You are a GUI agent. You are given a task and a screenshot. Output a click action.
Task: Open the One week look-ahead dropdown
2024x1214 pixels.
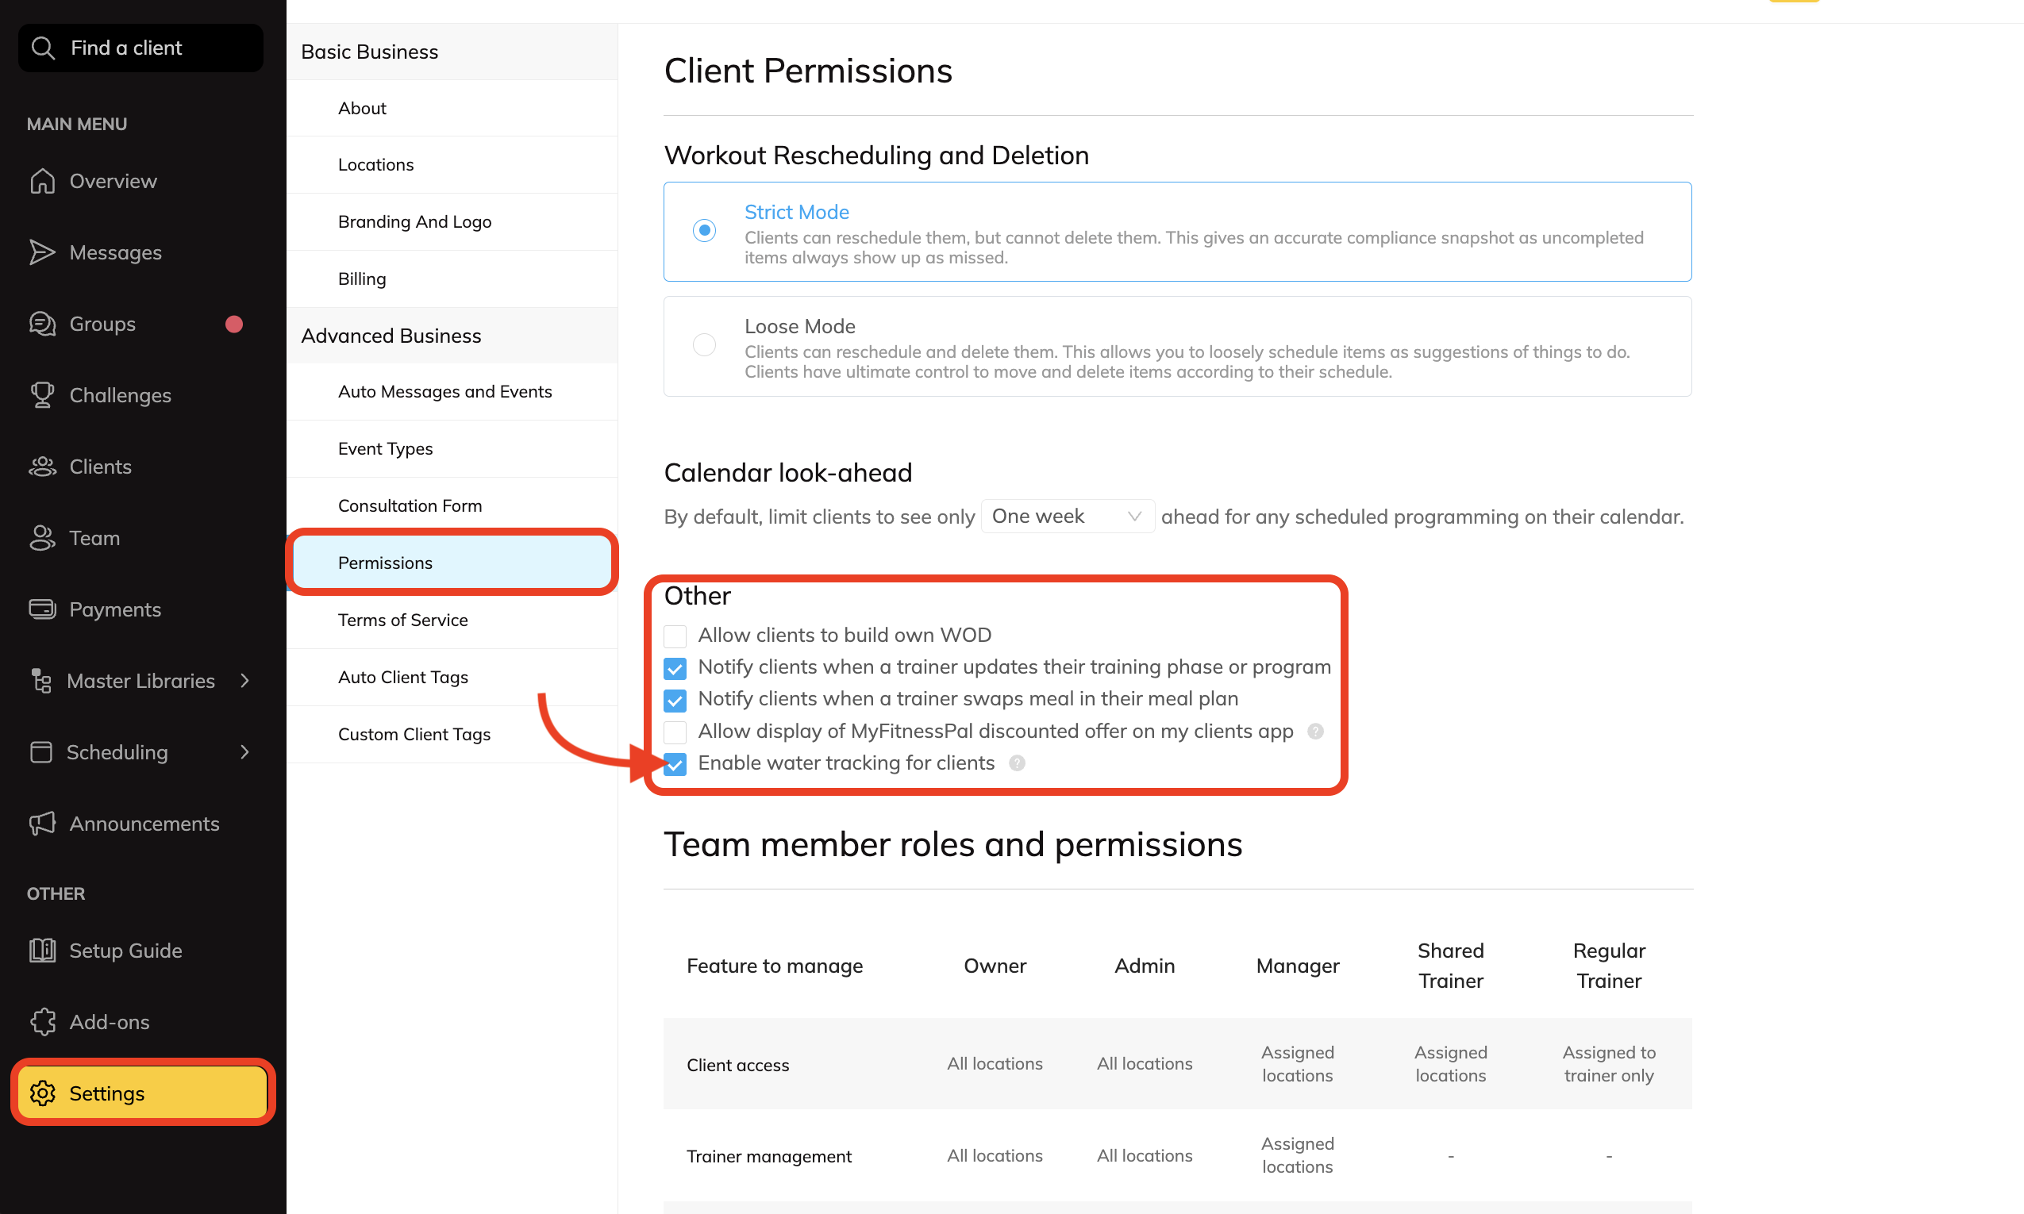(1067, 517)
